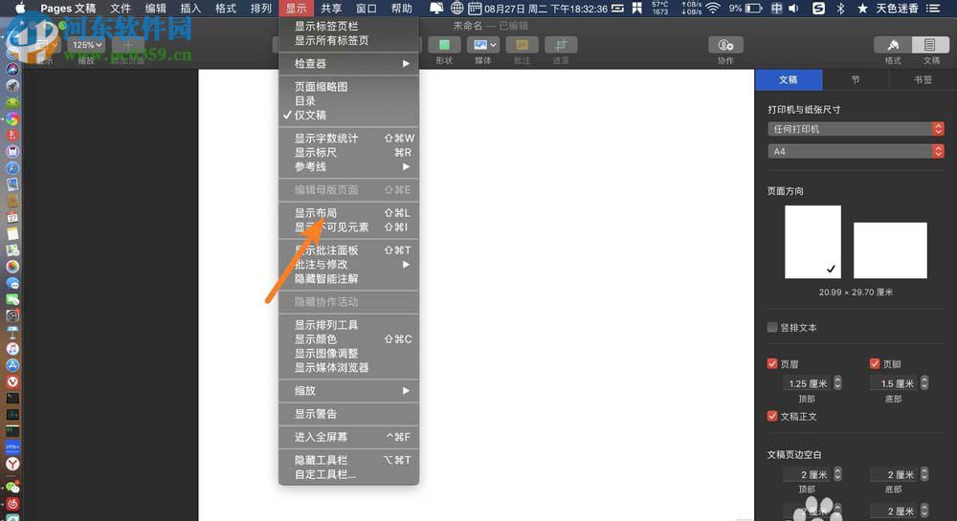Click the star icon in the menu bar

coord(862,8)
